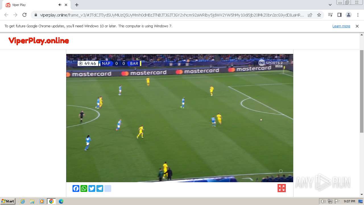Launch Microsoft Edge from taskbar

point(61,201)
